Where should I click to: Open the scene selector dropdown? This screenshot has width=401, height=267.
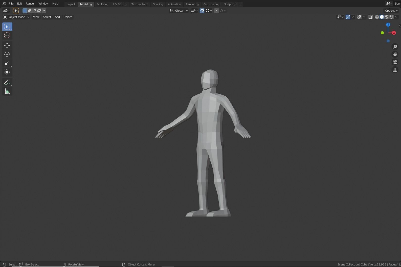point(389,4)
